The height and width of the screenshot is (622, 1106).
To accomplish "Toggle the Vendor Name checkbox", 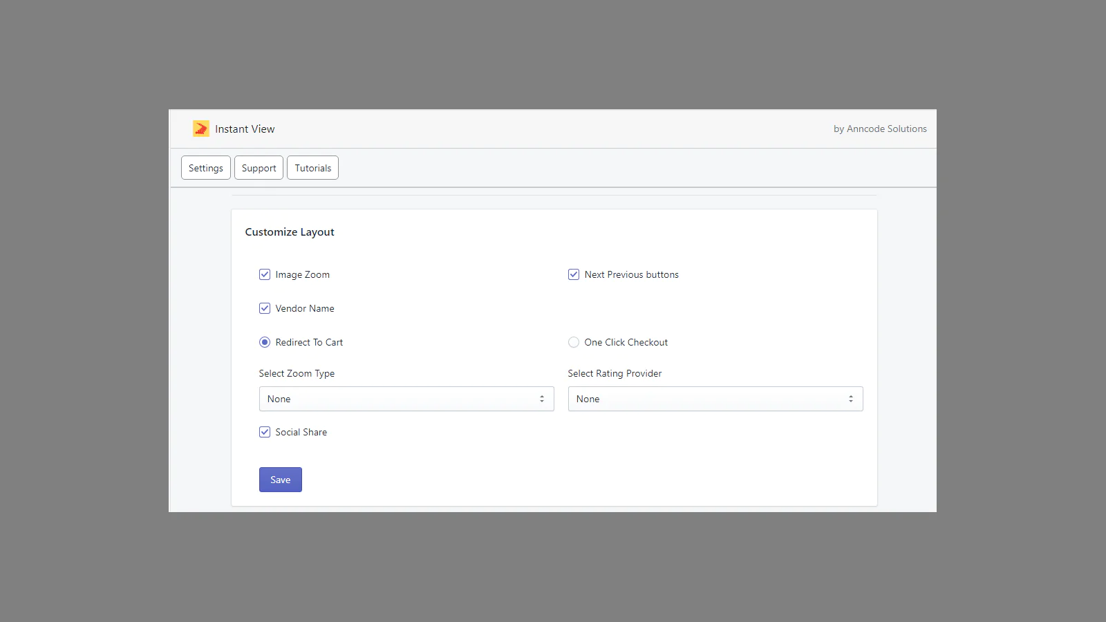I will pos(265,308).
